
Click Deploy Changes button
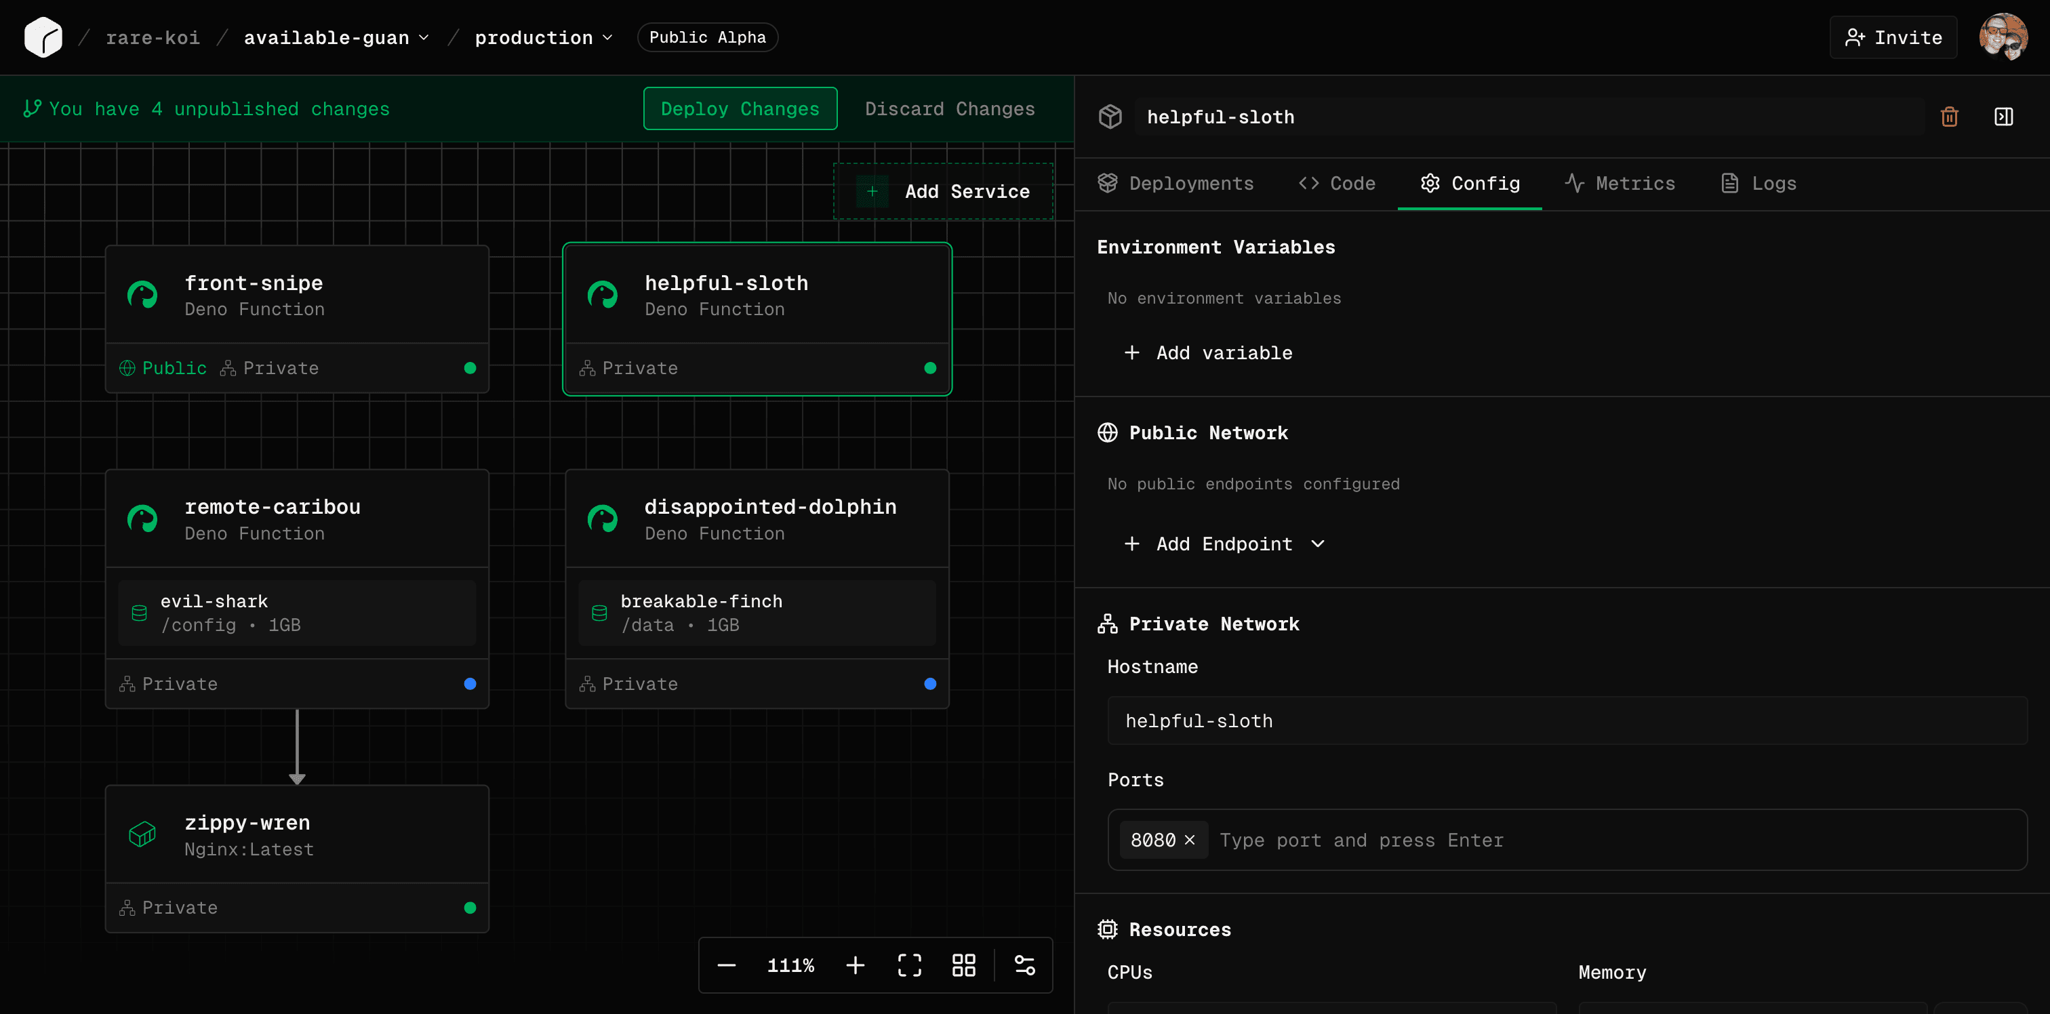740,108
